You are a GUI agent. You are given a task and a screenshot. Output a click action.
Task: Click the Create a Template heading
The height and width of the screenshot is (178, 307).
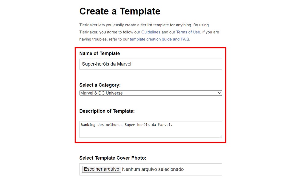(x=120, y=11)
